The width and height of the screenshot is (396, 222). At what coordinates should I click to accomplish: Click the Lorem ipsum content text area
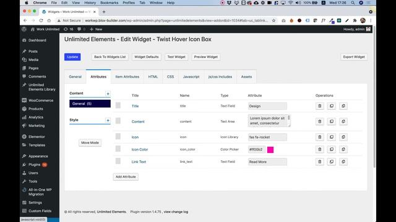(269, 121)
